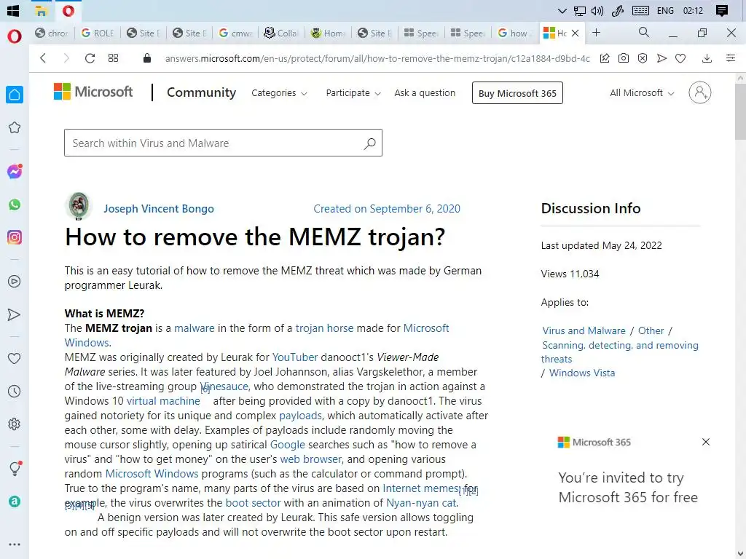Viewport: 746px width, 559px height.
Task: Reload the current page
Action: tap(90, 58)
